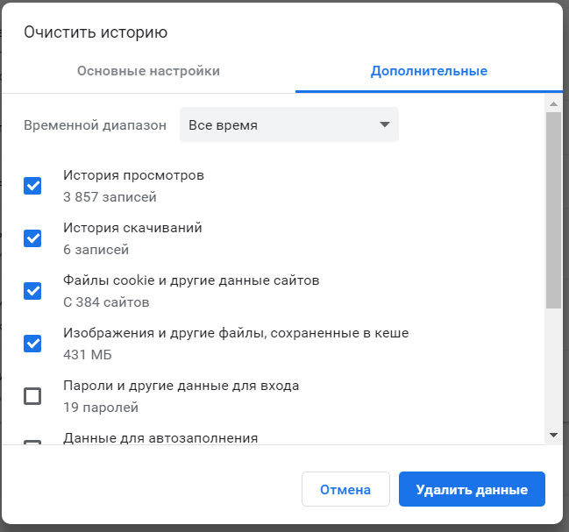
Task: Select the Дополнительные tab
Action: (429, 71)
